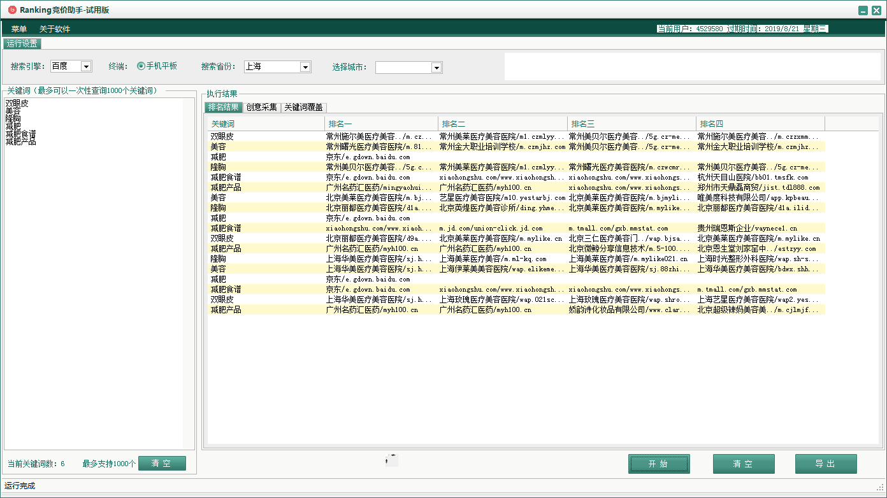Screen dimensions: 887x498
Task: Clear keywords with the left 清空 button
Action: [x=162, y=463]
